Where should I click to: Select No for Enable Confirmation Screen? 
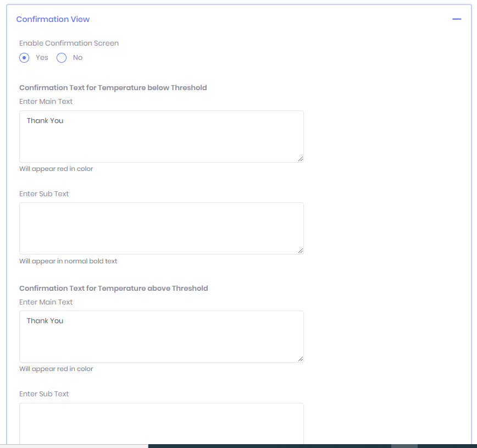[x=62, y=58]
